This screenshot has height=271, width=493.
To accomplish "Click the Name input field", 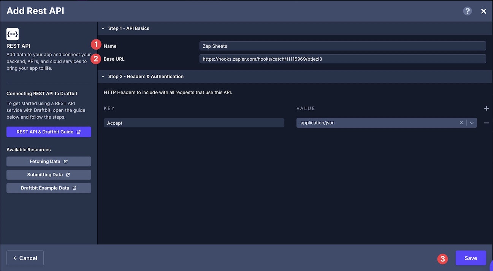I will pyautogui.click(x=342, y=46).
